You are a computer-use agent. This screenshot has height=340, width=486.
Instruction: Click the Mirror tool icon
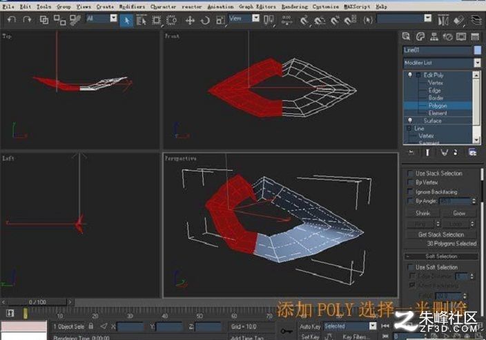[x=443, y=21]
